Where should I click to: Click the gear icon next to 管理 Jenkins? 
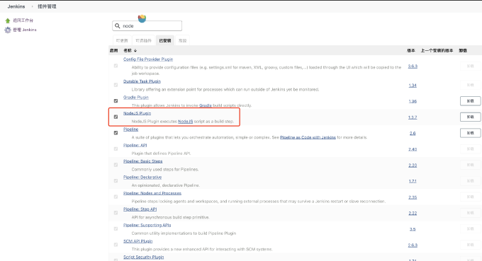pyautogui.click(x=8, y=30)
